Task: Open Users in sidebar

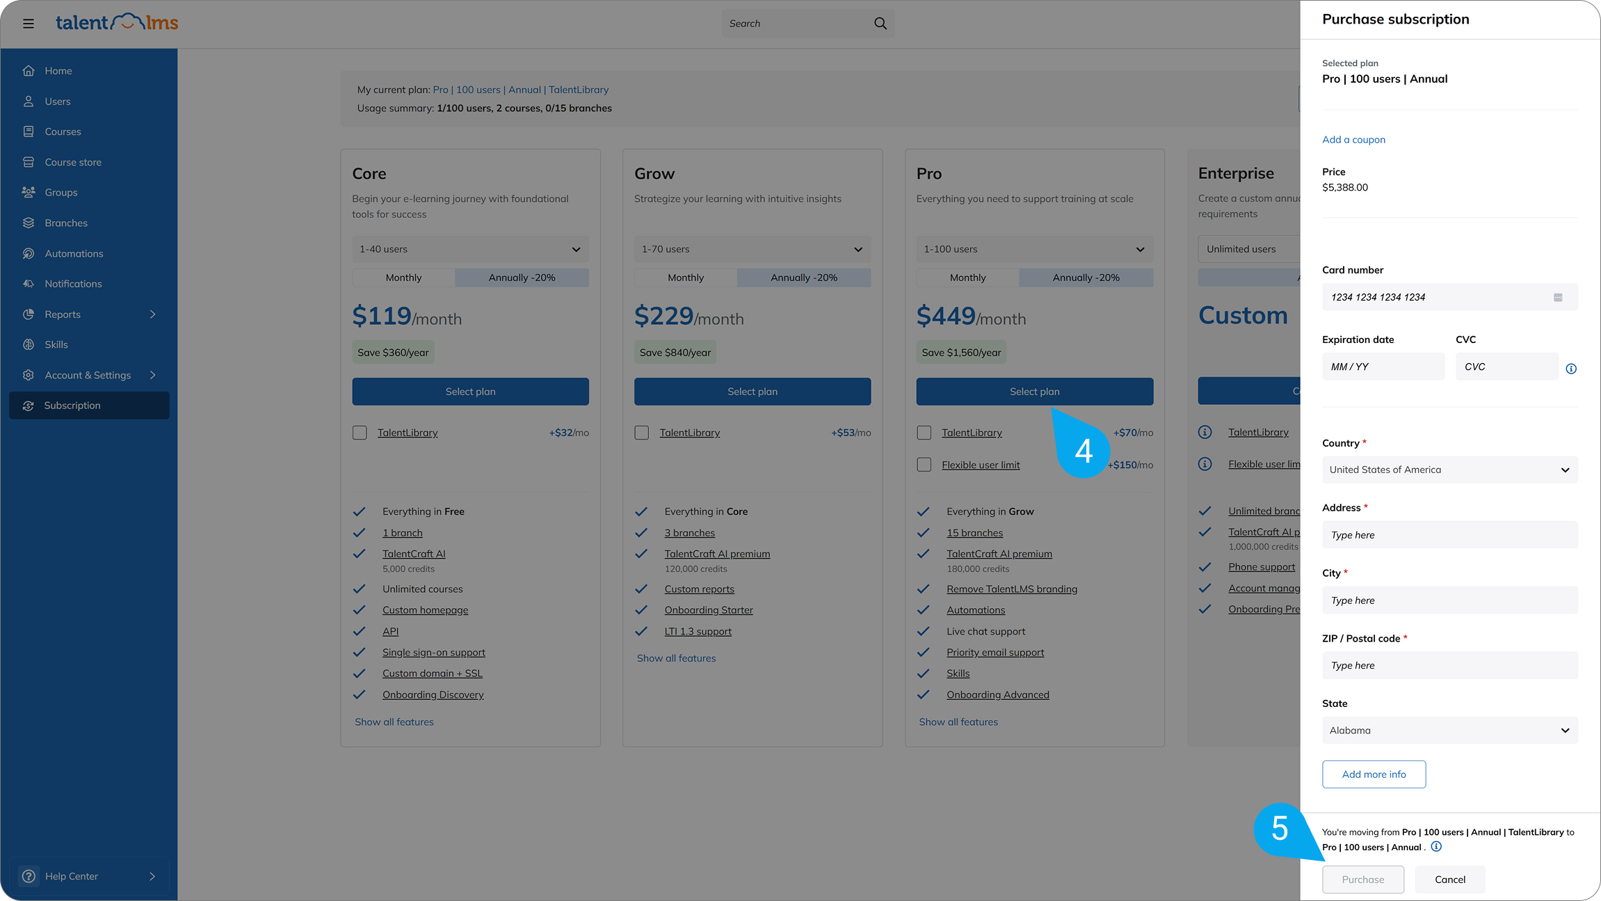Action: [58, 102]
